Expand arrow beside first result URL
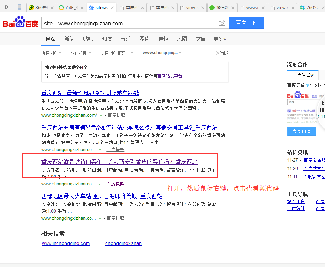Viewport: 325px width, 267px height. (101, 116)
